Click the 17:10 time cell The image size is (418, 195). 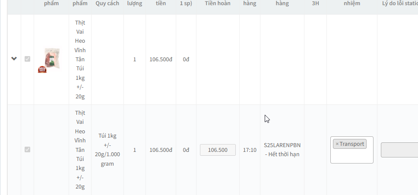pyautogui.click(x=250, y=150)
